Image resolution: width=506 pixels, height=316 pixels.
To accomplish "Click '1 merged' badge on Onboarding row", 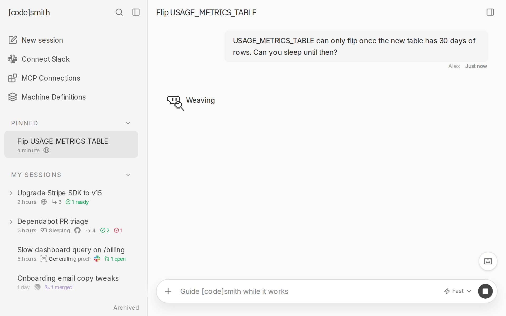I will pos(59,287).
